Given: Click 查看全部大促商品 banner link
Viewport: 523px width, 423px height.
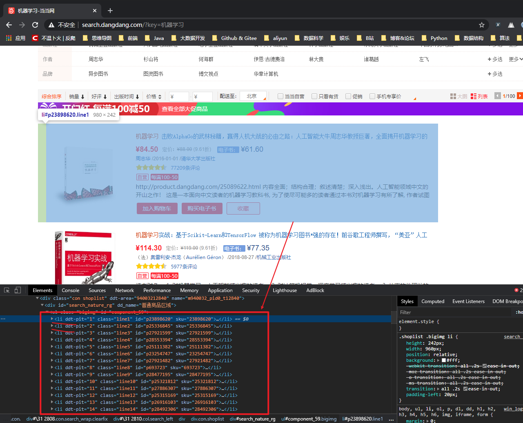Looking at the screenshot, I should click(185, 109).
